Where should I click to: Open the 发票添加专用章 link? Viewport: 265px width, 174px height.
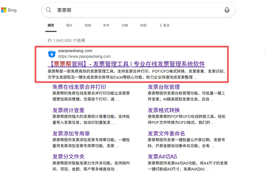[x=71, y=134]
